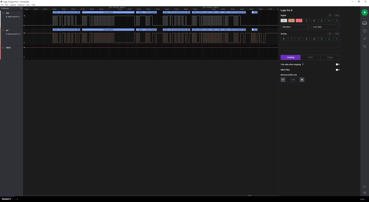The image size is (369, 202).
Task: Click Clear for Digital channels
Action: tap(337, 15)
